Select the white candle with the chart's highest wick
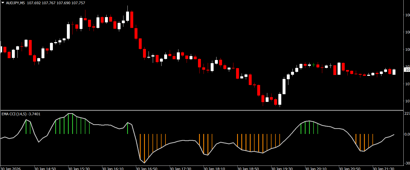The height and width of the screenshot is (170, 410). point(127,16)
